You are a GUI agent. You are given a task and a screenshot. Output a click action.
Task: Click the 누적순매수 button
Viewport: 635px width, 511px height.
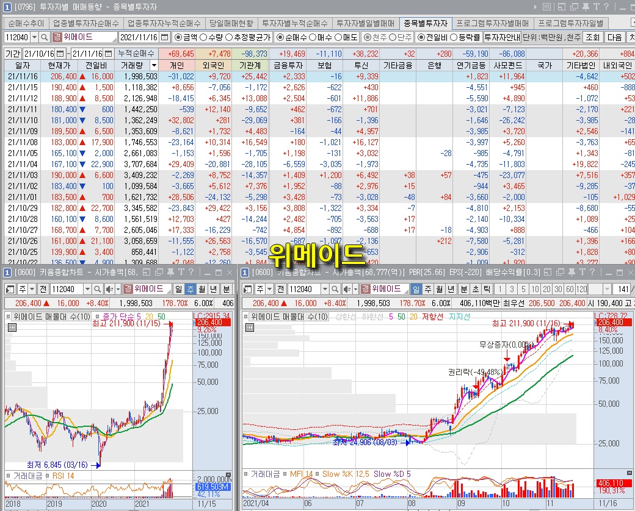point(136,54)
